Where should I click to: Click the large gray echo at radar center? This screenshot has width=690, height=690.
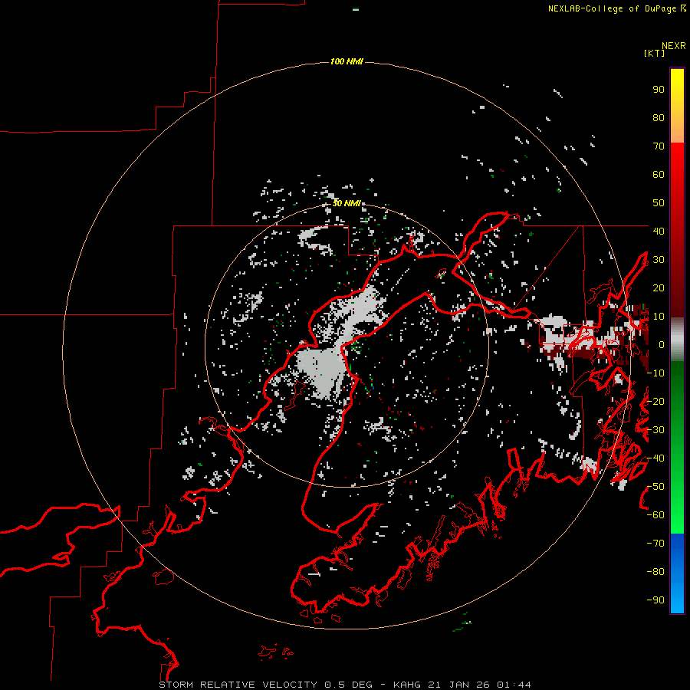(324, 367)
